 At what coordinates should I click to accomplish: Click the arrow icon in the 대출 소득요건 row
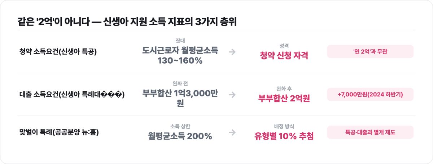coord(232,95)
